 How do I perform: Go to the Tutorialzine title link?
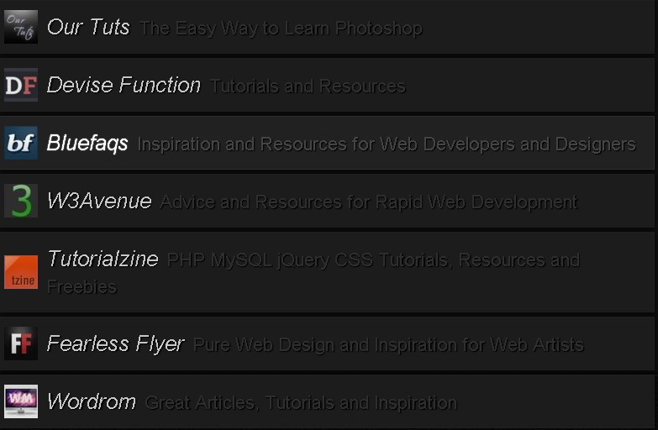(103, 259)
